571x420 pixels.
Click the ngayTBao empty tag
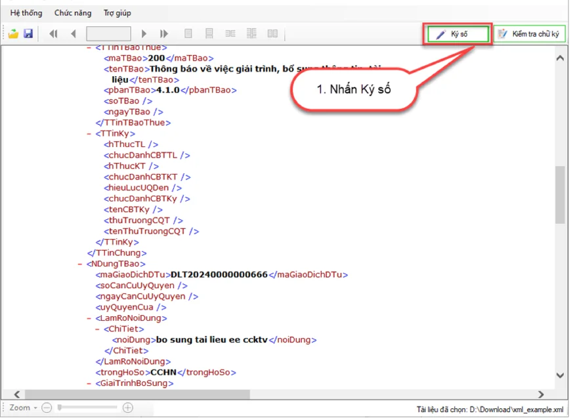point(133,112)
